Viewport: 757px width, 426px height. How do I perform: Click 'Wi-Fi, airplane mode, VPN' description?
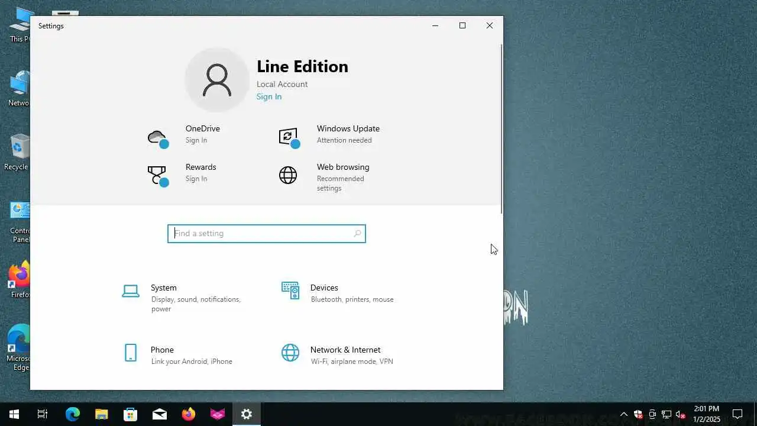click(352, 362)
